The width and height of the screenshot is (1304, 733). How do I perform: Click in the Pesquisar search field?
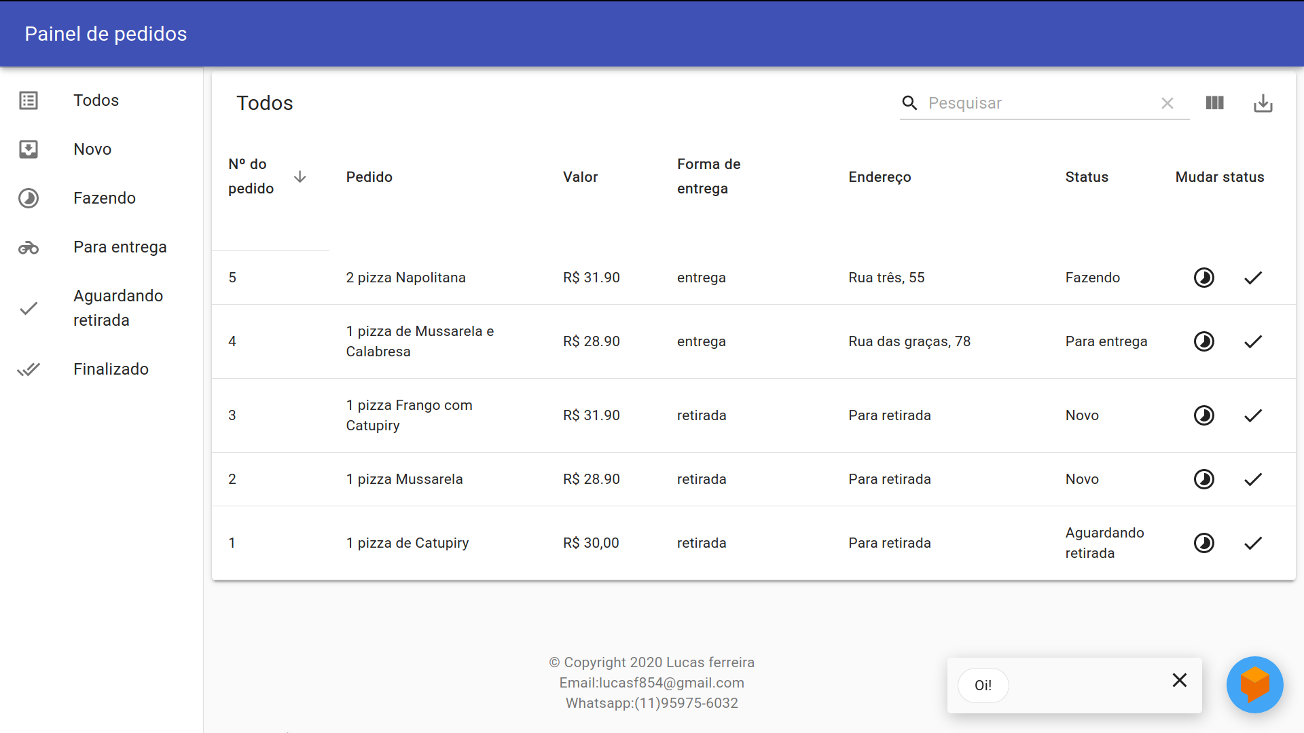1039,103
